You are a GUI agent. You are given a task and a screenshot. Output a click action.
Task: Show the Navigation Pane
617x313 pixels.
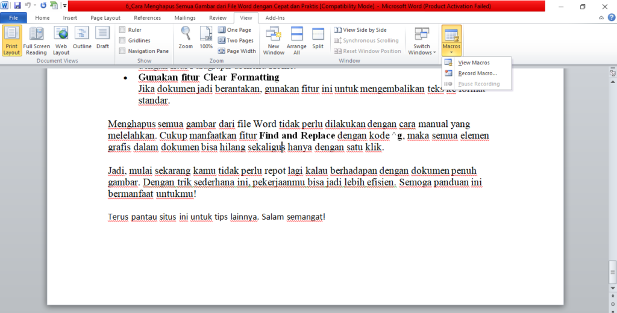(122, 51)
